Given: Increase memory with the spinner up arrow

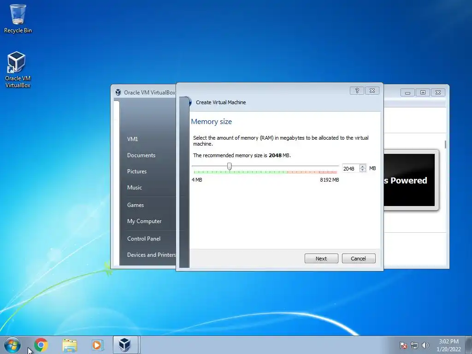Looking at the screenshot, I should 363,166.
